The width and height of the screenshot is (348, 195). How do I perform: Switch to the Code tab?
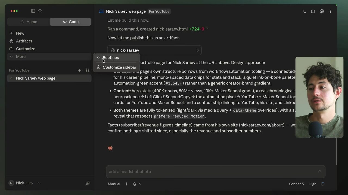[70, 22]
